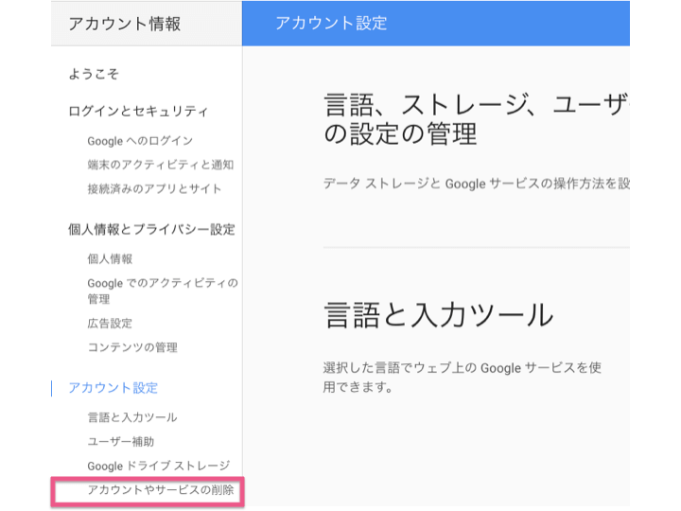Select 個人情報とプライバシー設定 heading
Image resolution: width=681 pixels, height=511 pixels.
pyautogui.click(x=151, y=229)
